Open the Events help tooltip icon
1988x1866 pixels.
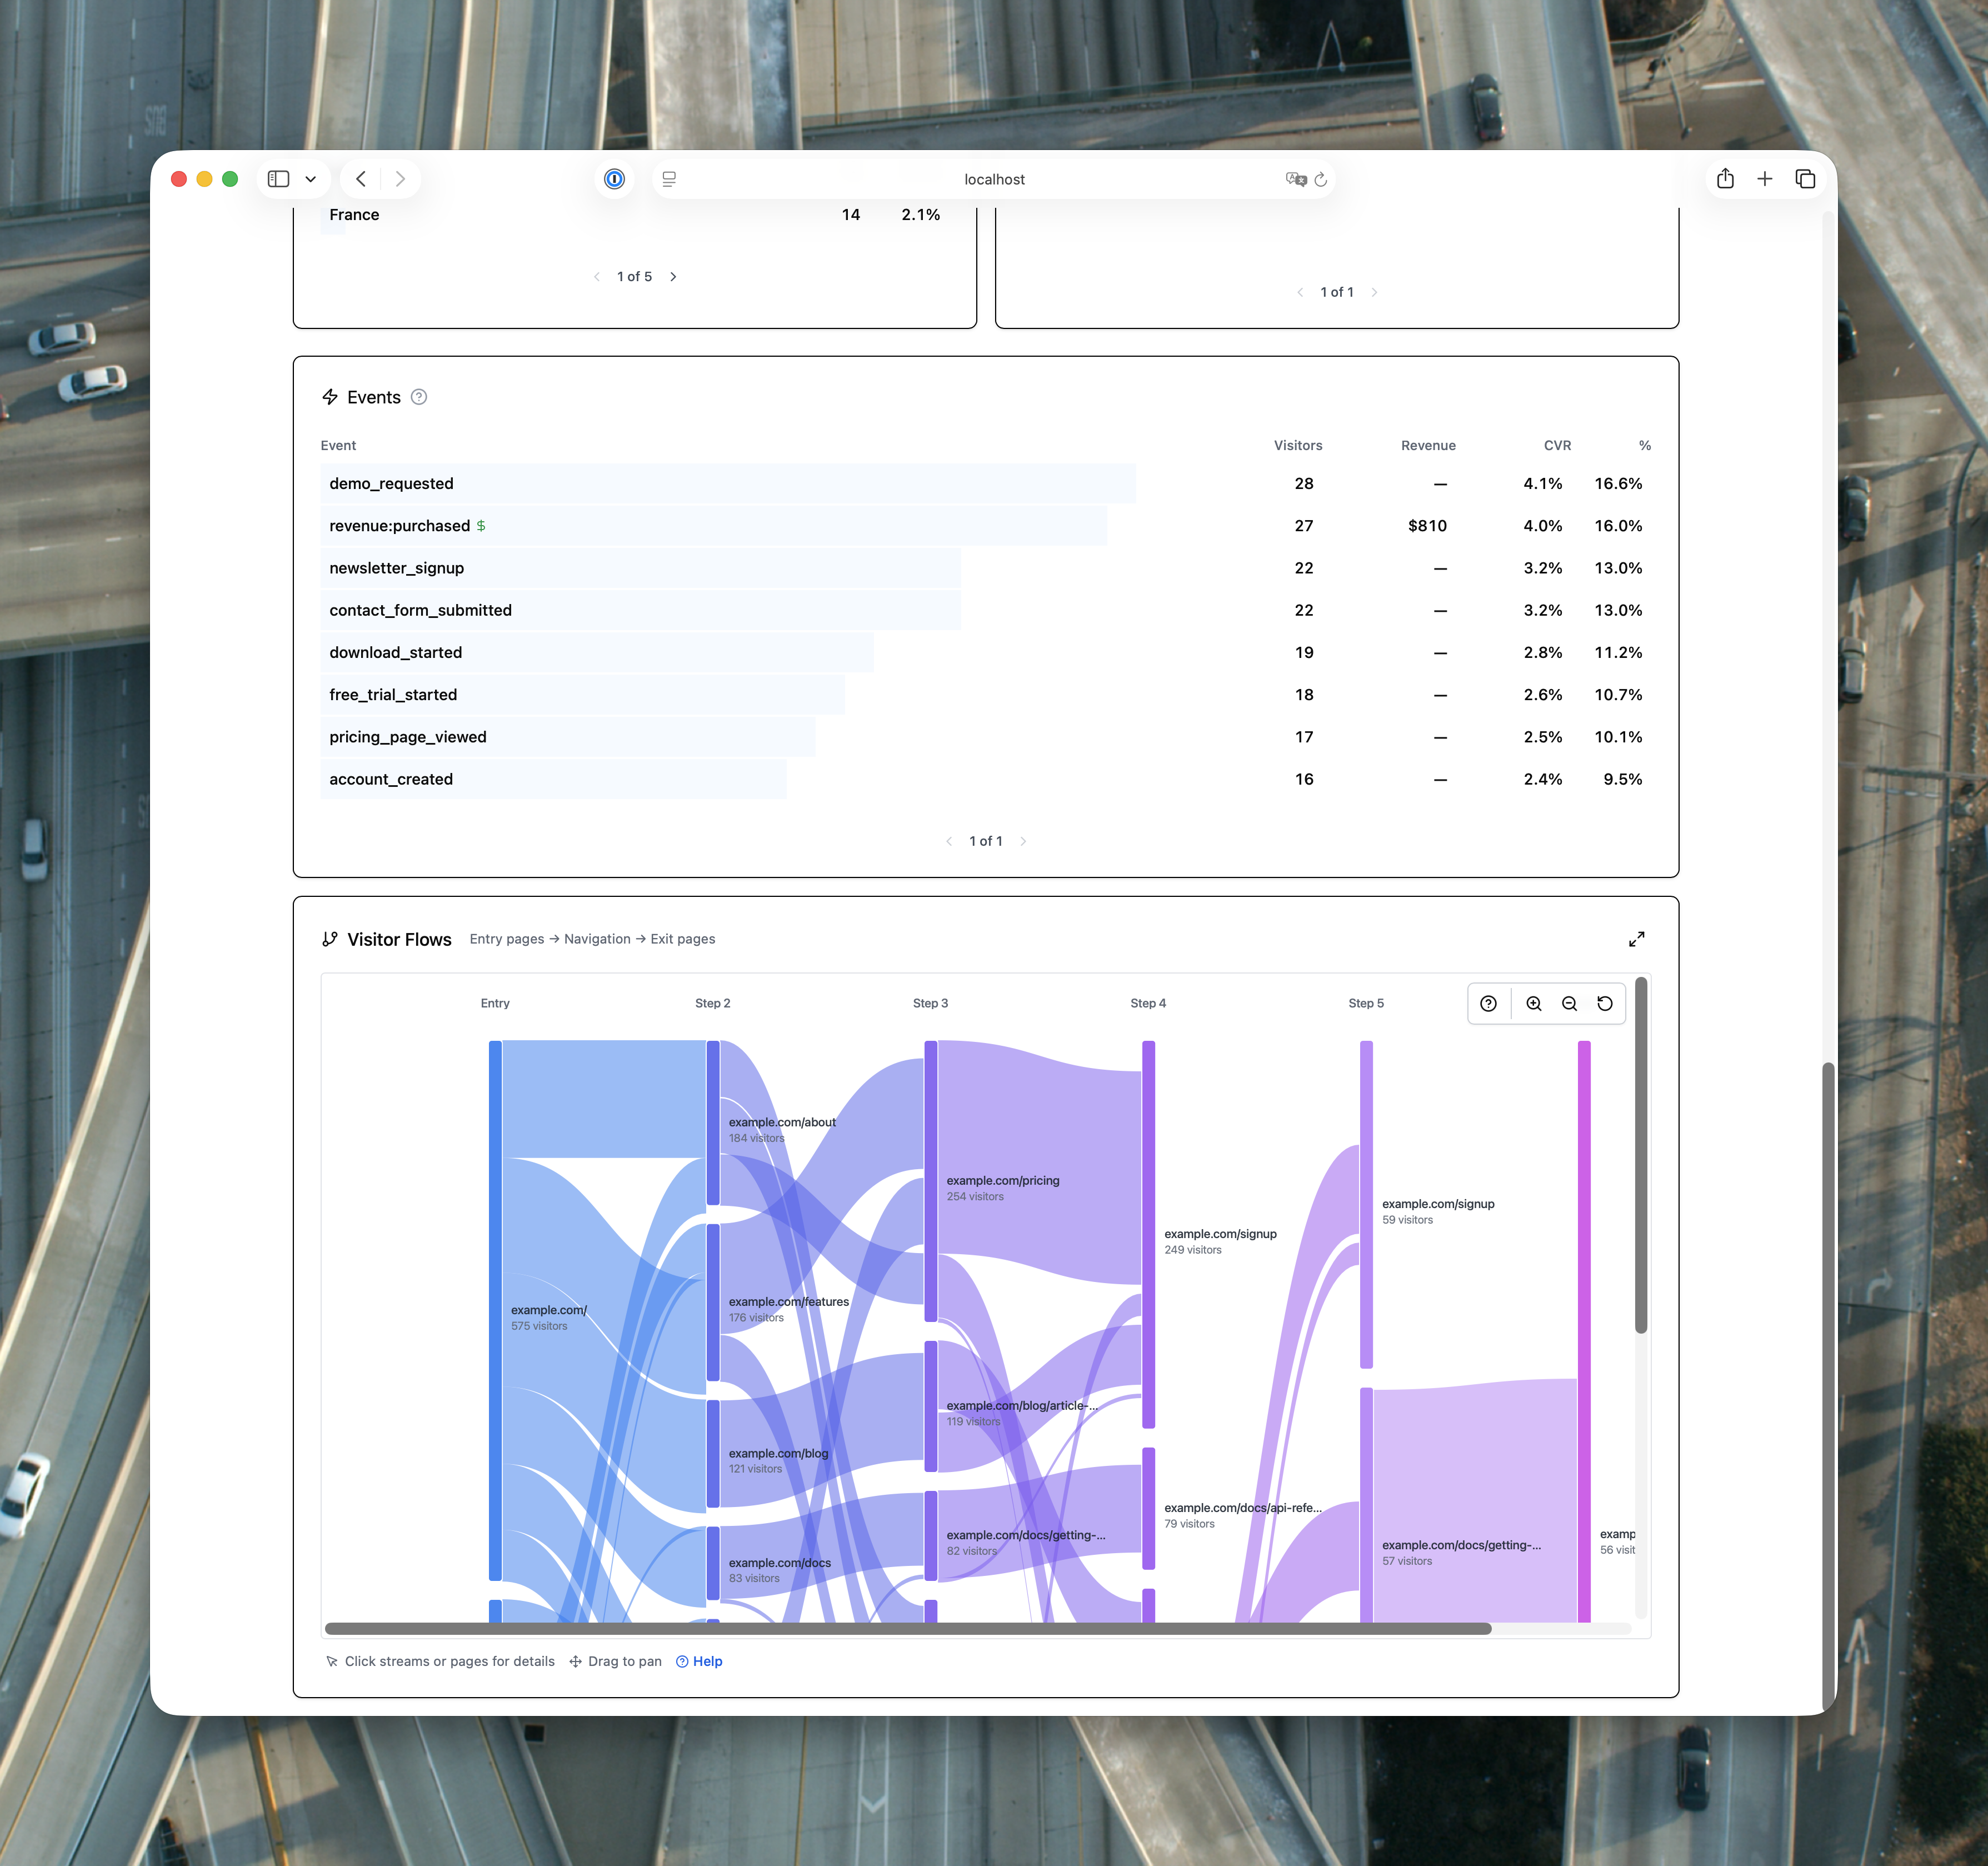419,397
